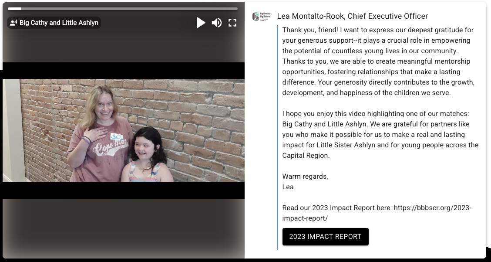This screenshot has height=262, width=491.
Task: Open the 2023 IMPACT REPORT button
Action: click(325, 237)
